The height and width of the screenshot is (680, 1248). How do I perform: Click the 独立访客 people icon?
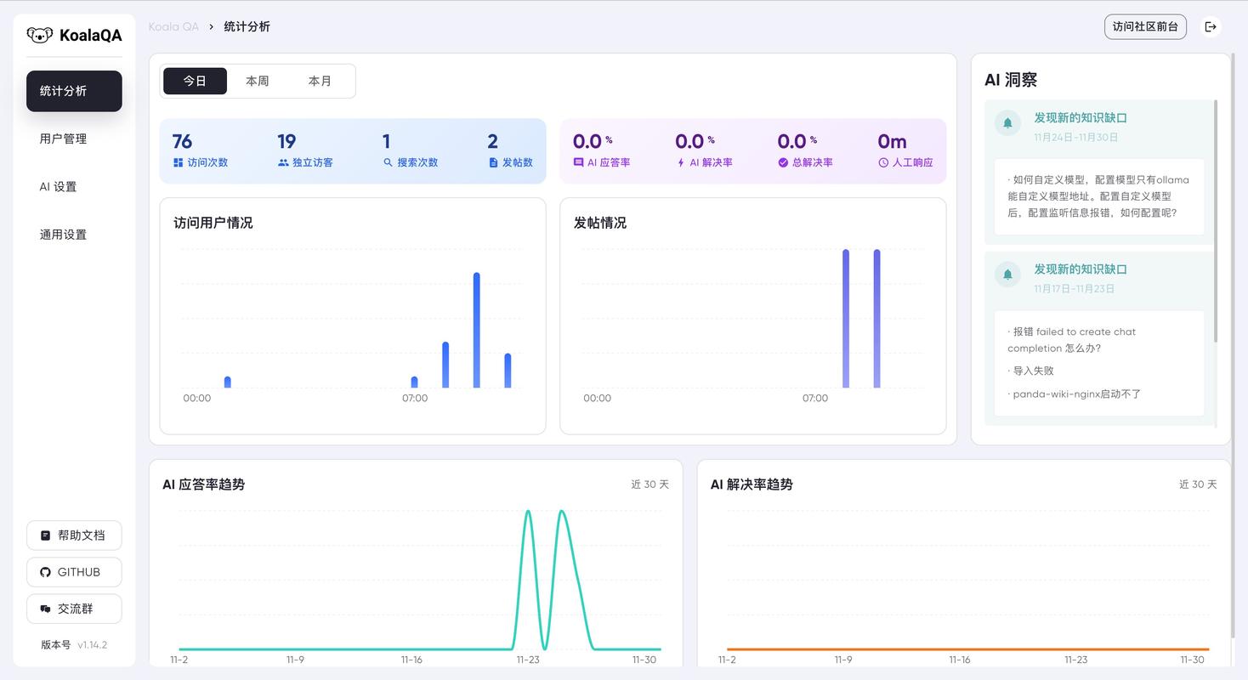pyautogui.click(x=283, y=162)
